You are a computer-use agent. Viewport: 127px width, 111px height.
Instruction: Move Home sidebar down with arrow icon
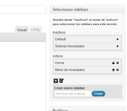tap(113, 63)
